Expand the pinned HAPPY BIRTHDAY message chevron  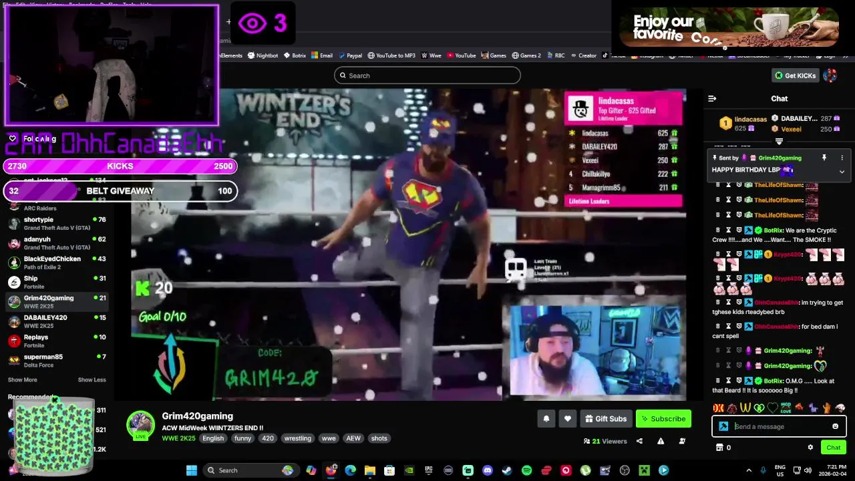842,172
